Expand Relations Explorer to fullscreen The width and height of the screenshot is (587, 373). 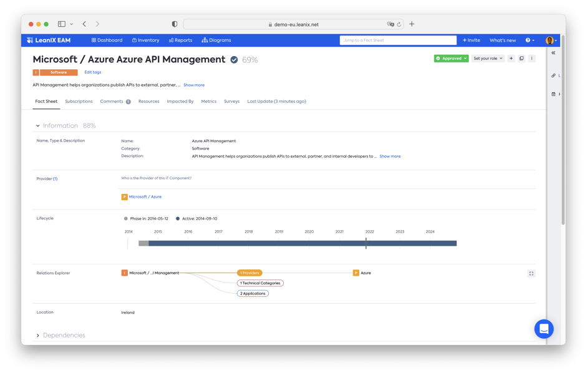click(531, 273)
